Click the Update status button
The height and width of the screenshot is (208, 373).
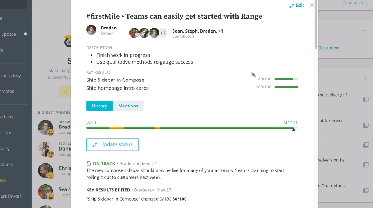(x=112, y=144)
